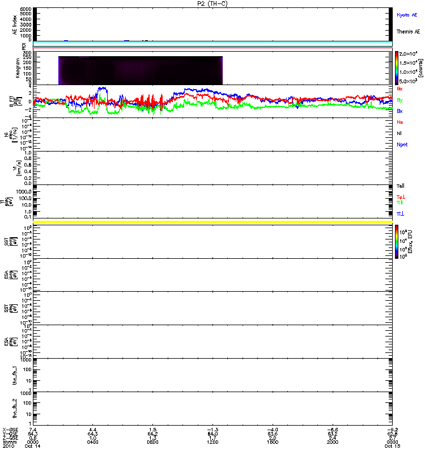Viewport: 425px width, 454px height.
Task: Click the yellow bar above SST ions panel
Action: pos(212,222)
